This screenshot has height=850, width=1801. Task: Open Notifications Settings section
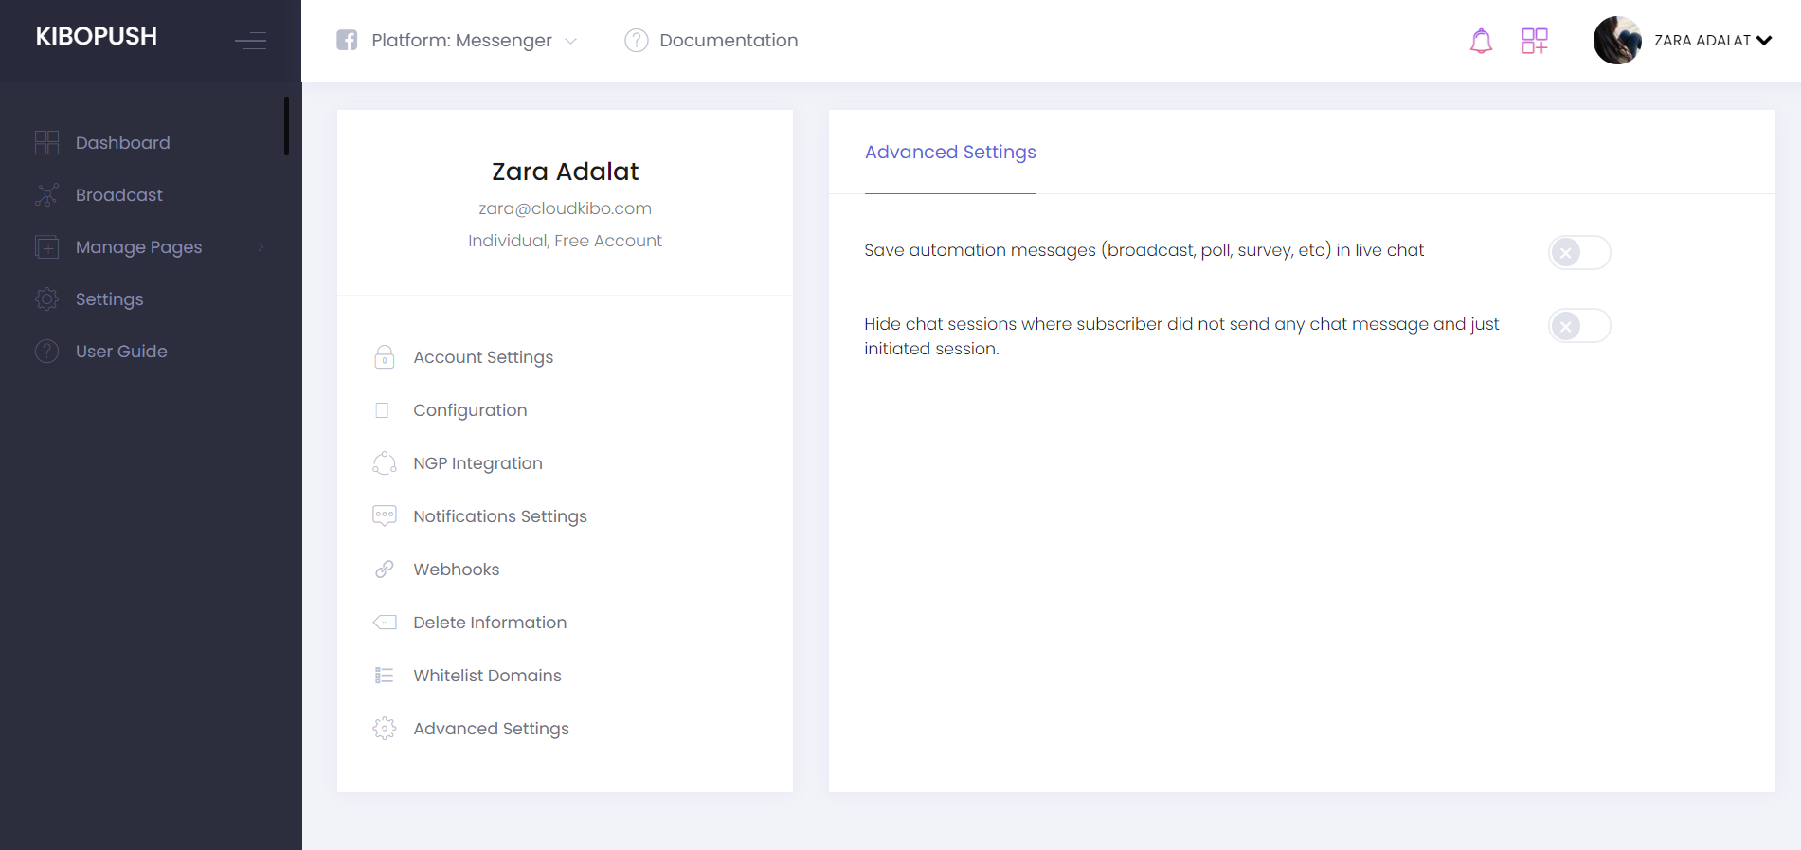[x=500, y=516]
